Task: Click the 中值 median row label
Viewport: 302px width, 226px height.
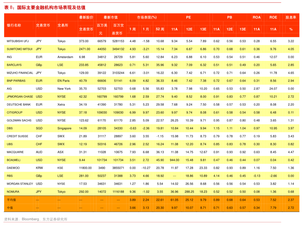Action: click(x=10, y=208)
